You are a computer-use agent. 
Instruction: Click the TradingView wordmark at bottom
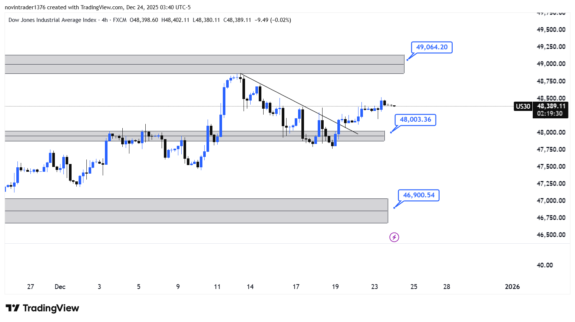(x=51, y=308)
